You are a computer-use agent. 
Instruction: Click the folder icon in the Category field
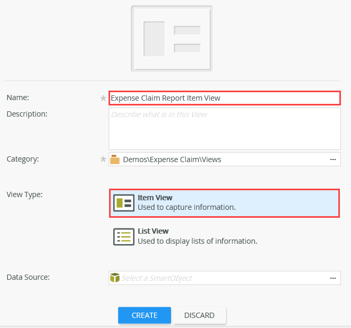[x=115, y=159]
